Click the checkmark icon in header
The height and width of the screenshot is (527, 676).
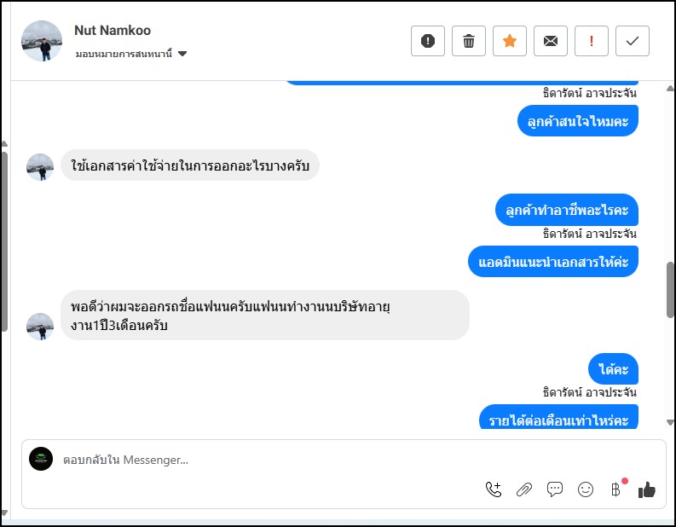click(633, 41)
